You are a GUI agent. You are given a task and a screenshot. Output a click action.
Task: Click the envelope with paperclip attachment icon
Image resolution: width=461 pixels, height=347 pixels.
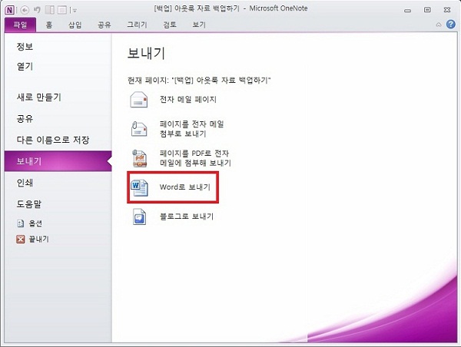pyautogui.click(x=139, y=129)
